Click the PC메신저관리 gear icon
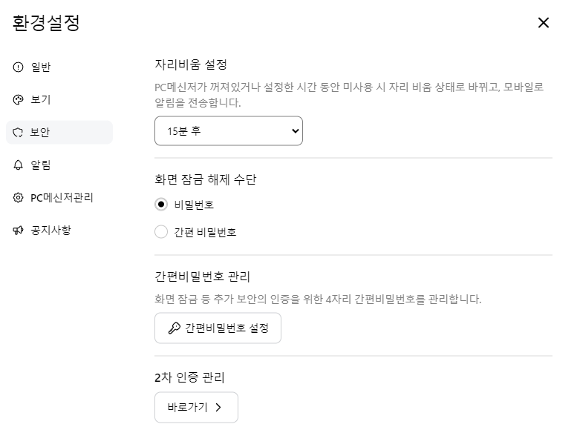The height and width of the screenshot is (427, 577). tap(19, 198)
